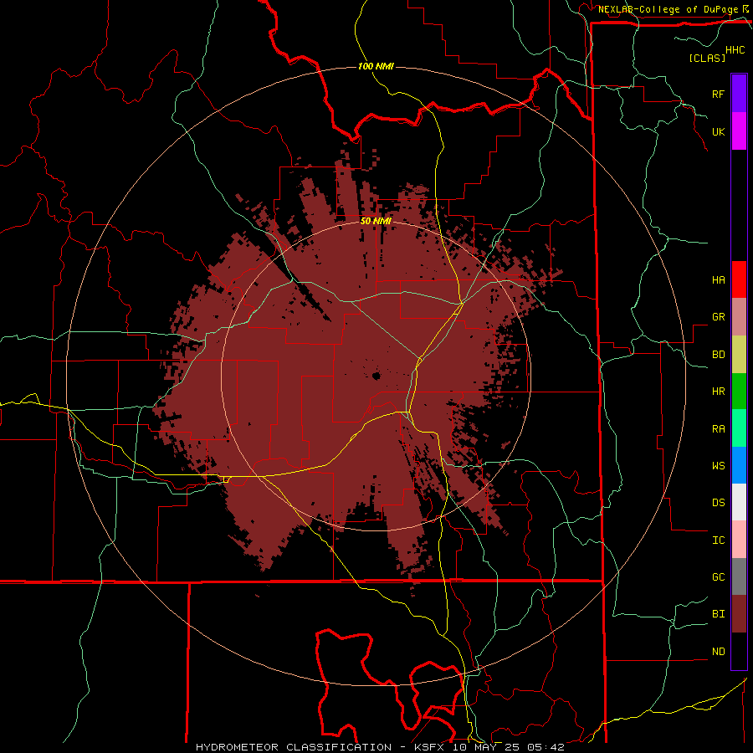
Task: Click the RA light green swatch
Action: (739, 428)
